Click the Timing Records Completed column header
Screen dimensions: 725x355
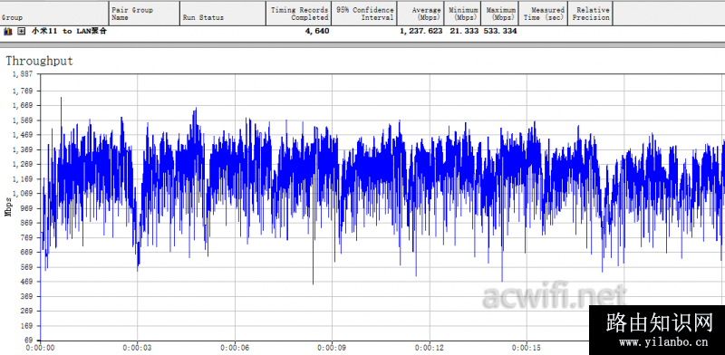(299, 13)
